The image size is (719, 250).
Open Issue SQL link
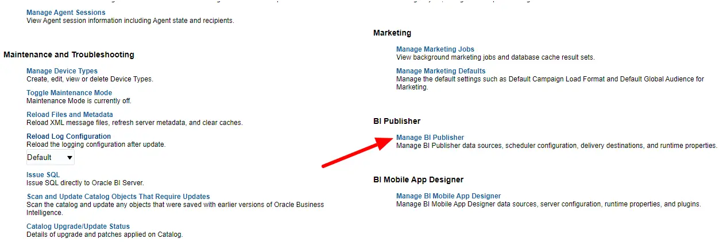pyautogui.click(x=43, y=175)
